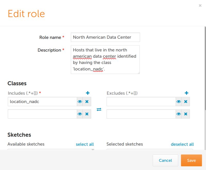
Task: Toggle preview on the first Excludes field
Action: tap(179, 102)
